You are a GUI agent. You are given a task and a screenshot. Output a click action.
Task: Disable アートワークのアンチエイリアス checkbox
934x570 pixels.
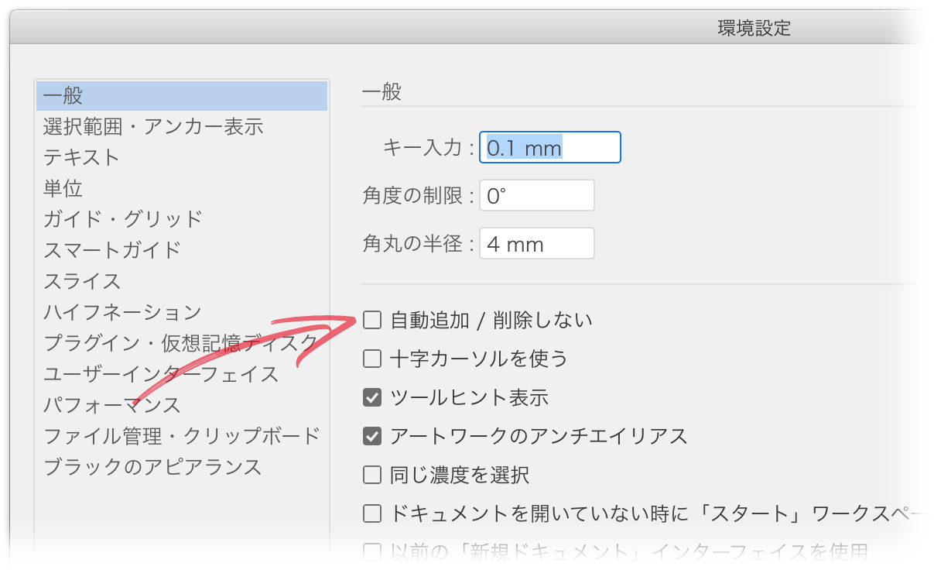[x=372, y=436]
